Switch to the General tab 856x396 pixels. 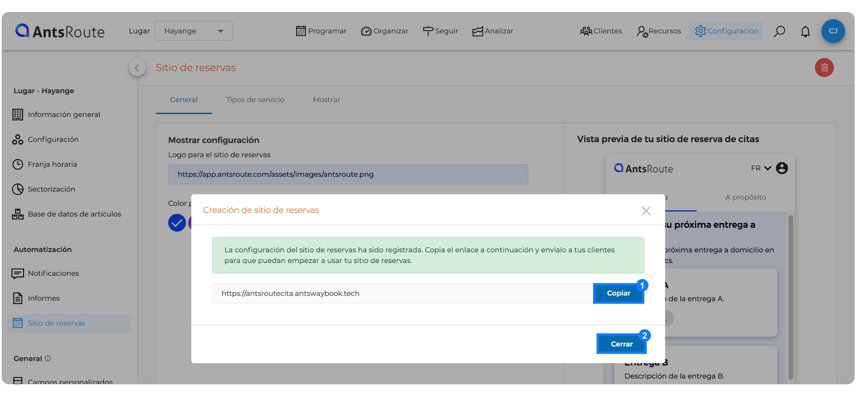(184, 100)
